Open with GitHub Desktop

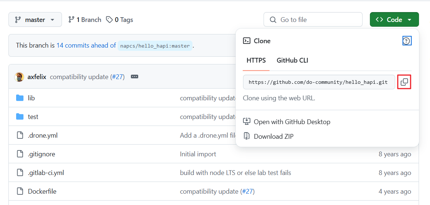[x=292, y=122]
